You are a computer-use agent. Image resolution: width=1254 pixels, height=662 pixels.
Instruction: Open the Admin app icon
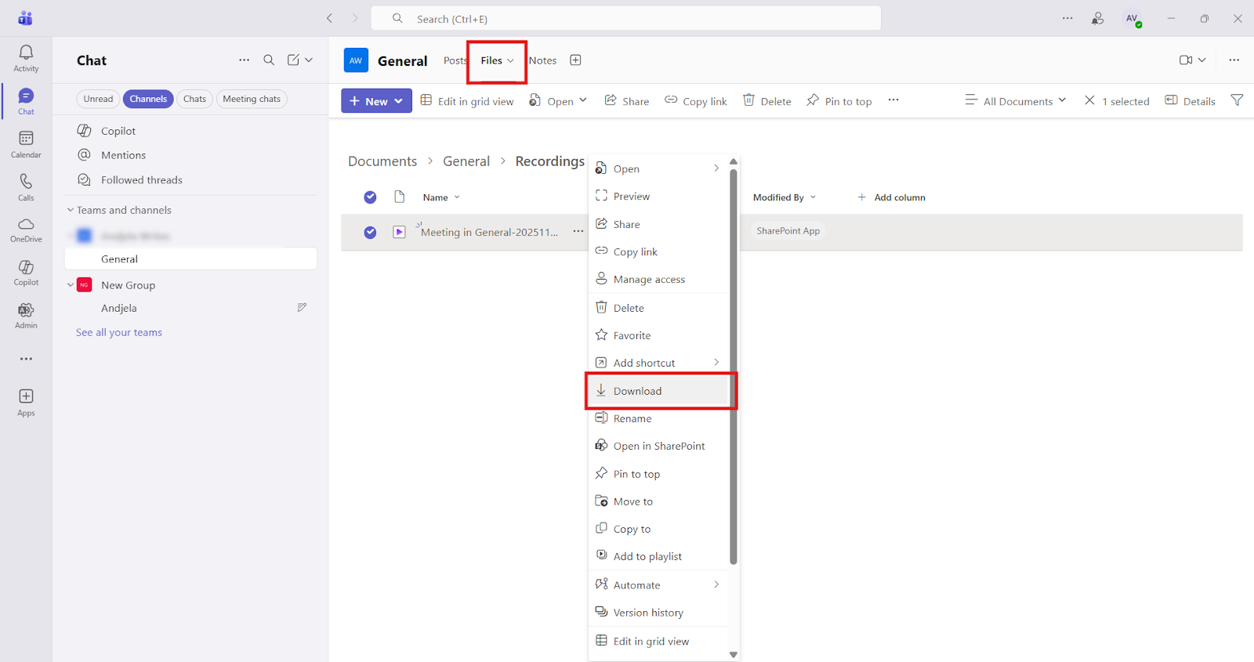(26, 316)
